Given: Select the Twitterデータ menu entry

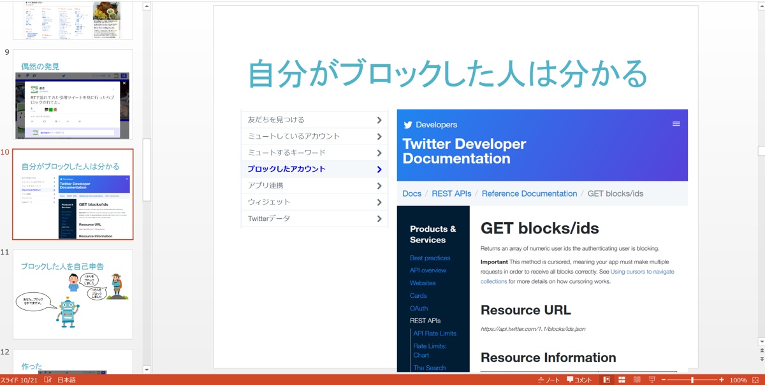Looking at the screenshot, I should [314, 219].
